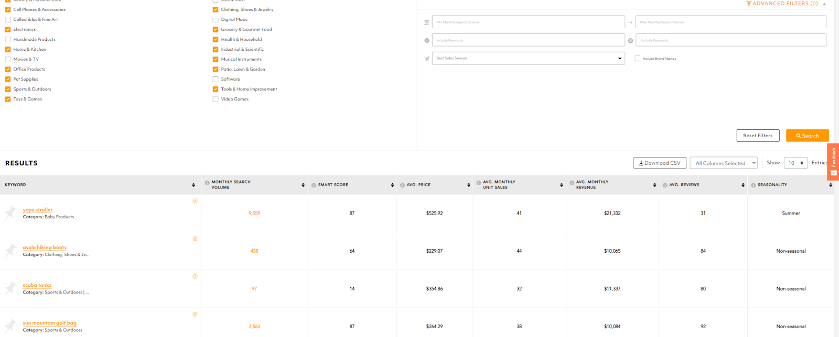The image size is (839, 337).
Task: Open sun mountain golf bag link
Action: [50, 323]
